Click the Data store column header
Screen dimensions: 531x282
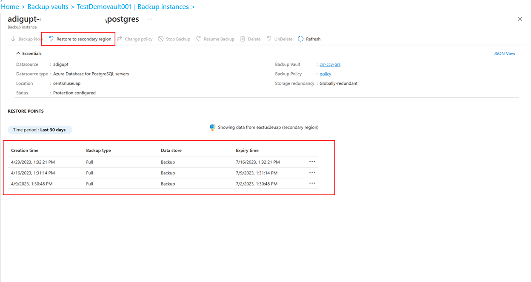(171, 151)
